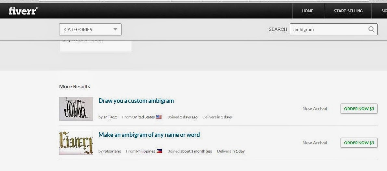Click 'Delivers in 1 day' text
The width and height of the screenshot is (387, 171).
tap(231, 151)
